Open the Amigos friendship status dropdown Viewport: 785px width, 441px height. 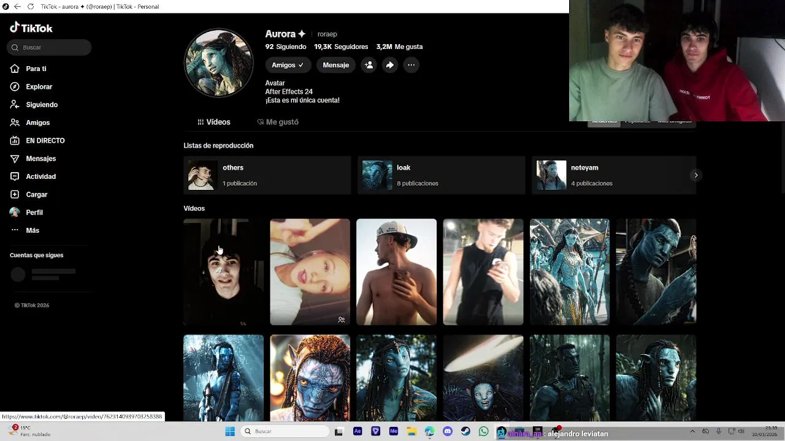point(288,65)
